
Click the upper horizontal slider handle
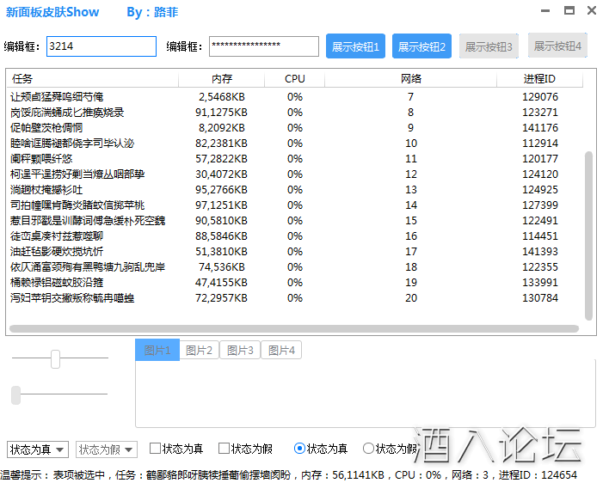(x=55, y=359)
